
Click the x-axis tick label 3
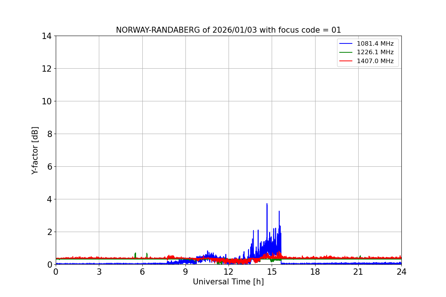99,272
